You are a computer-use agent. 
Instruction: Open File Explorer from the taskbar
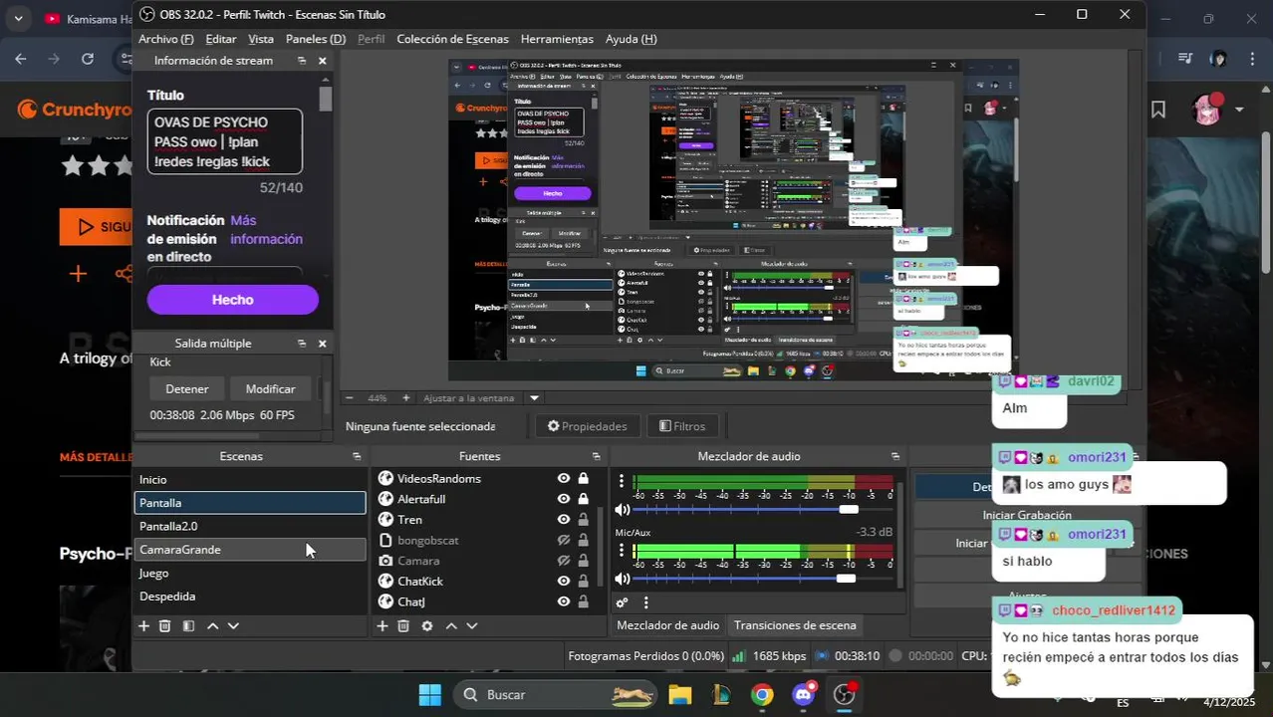pos(679,694)
